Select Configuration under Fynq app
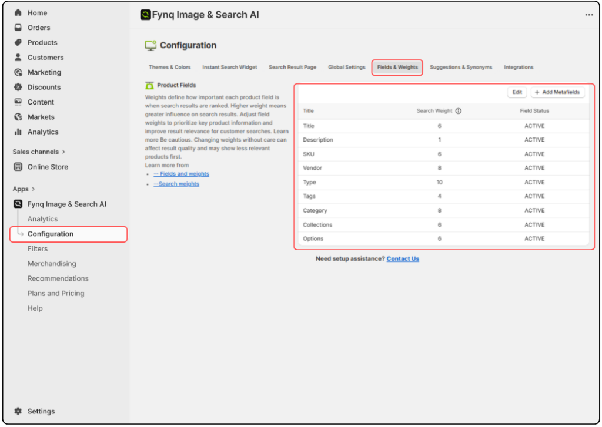 pyautogui.click(x=68, y=234)
